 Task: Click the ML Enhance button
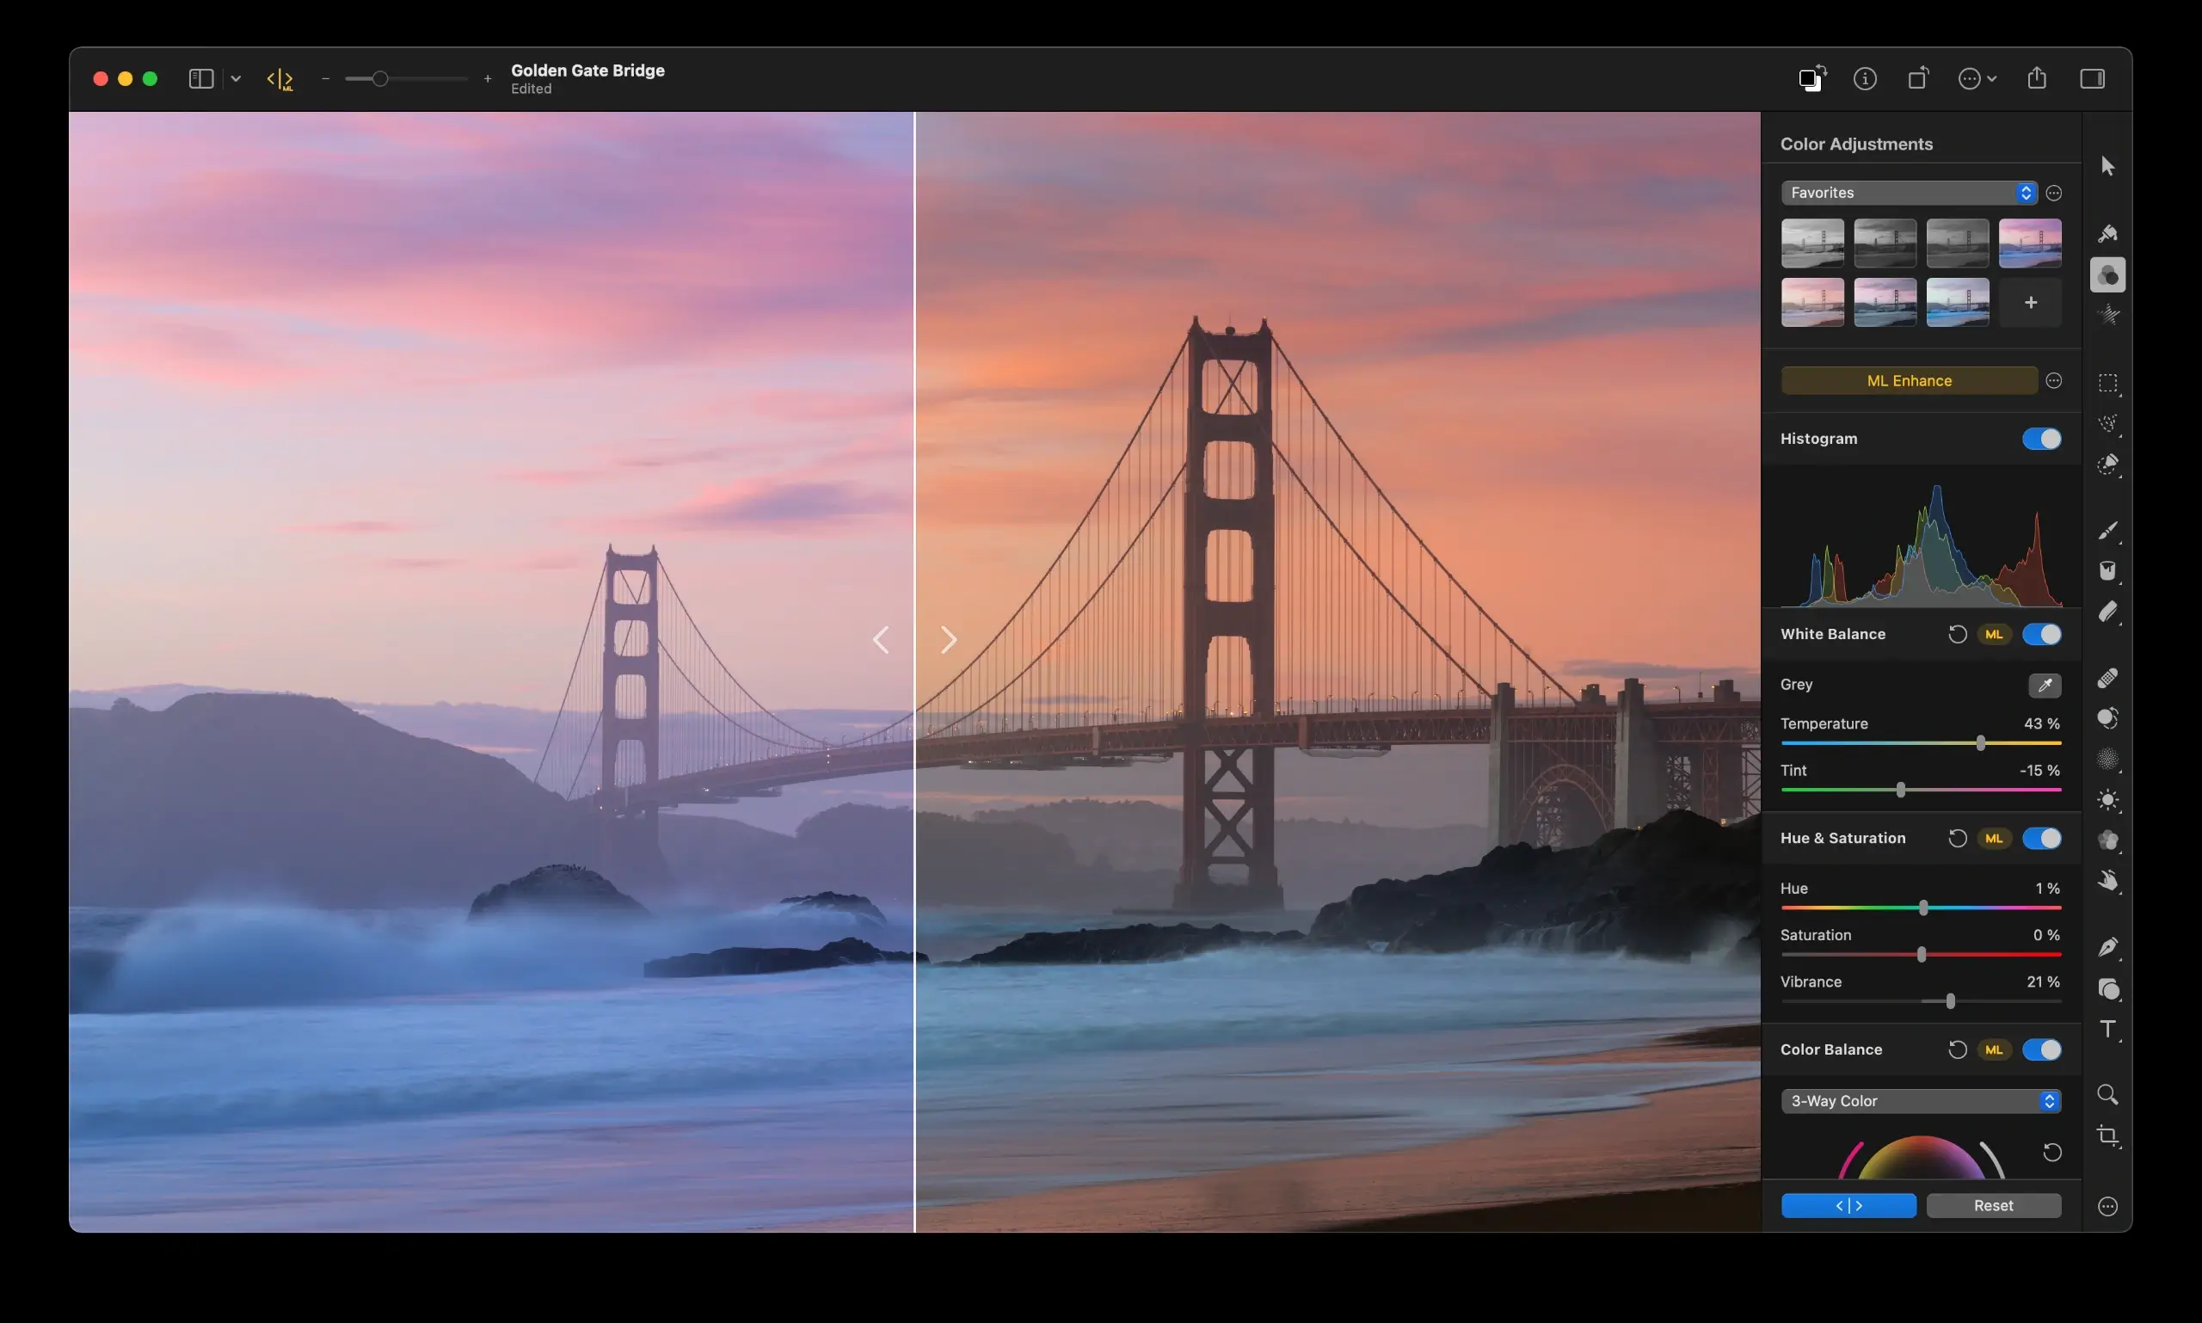(x=1910, y=380)
